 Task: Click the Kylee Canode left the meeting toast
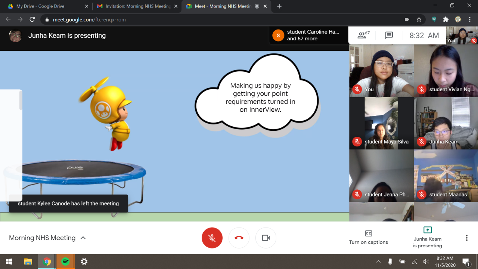point(68,204)
